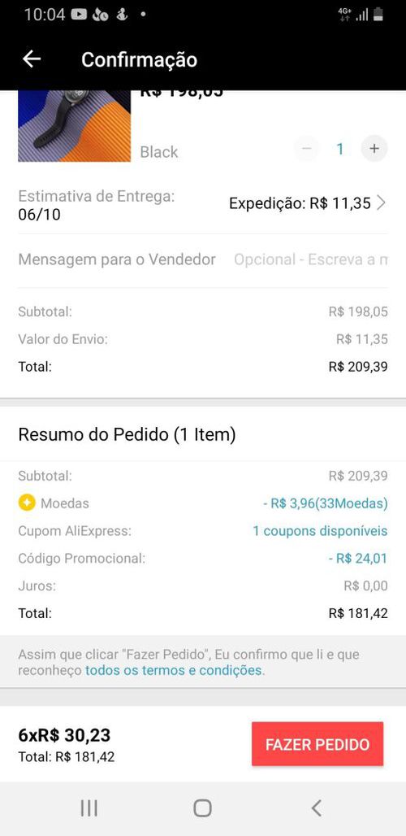Decrease quantity with the minus button
Image resolution: width=406 pixels, height=836 pixels.
coord(306,149)
